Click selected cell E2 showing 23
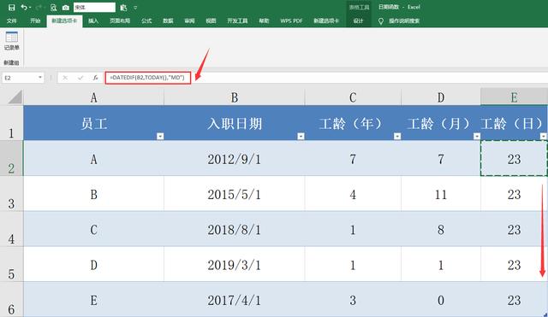Image resolution: width=548 pixels, height=317 pixels. pos(514,158)
